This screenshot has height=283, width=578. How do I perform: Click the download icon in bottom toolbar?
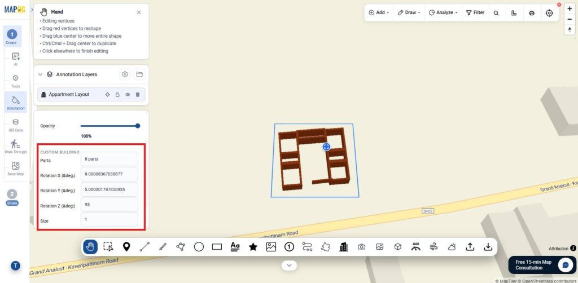coord(488,247)
